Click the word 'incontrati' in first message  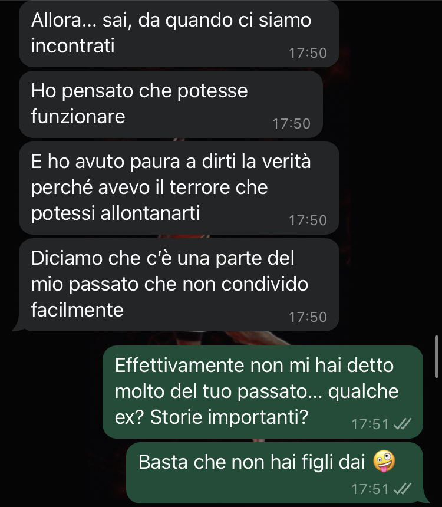pyautogui.click(x=72, y=45)
